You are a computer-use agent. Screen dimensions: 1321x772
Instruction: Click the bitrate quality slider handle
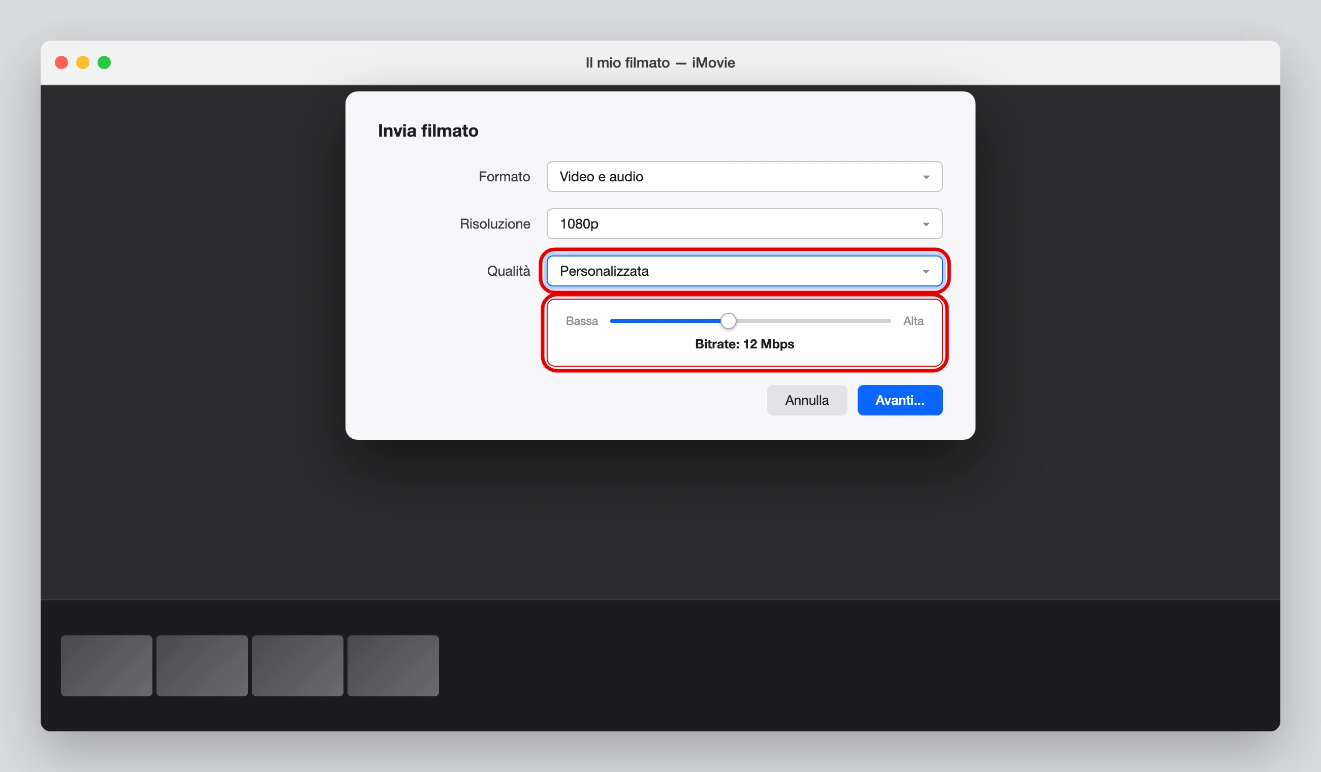click(x=728, y=321)
